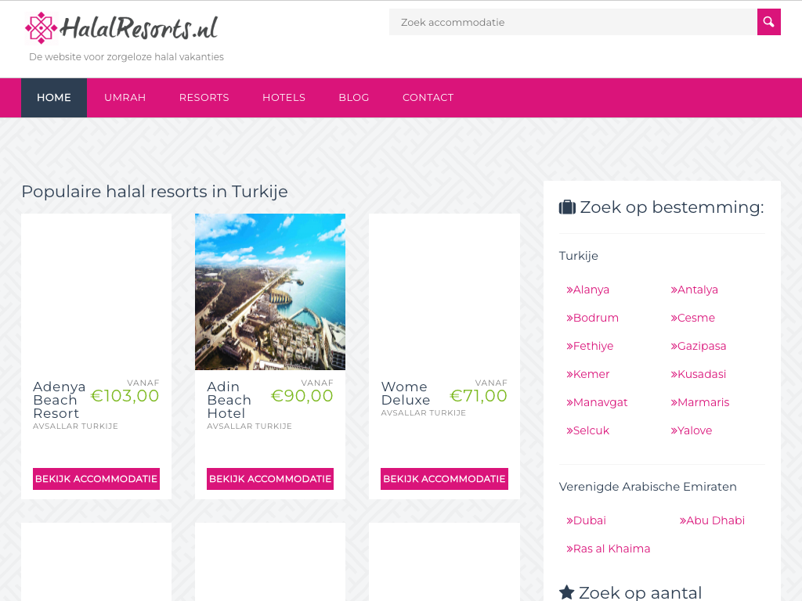Open the Home menu item
802x601 pixels.
[x=54, y=98]
